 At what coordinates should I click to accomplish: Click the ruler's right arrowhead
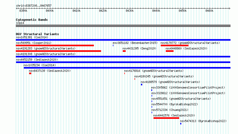click(230, 8)
